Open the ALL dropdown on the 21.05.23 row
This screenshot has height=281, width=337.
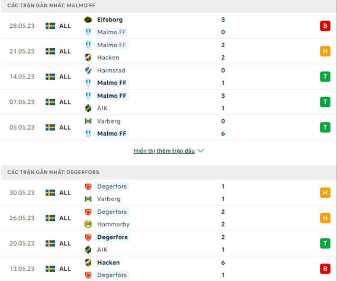(x=65, y=51)
